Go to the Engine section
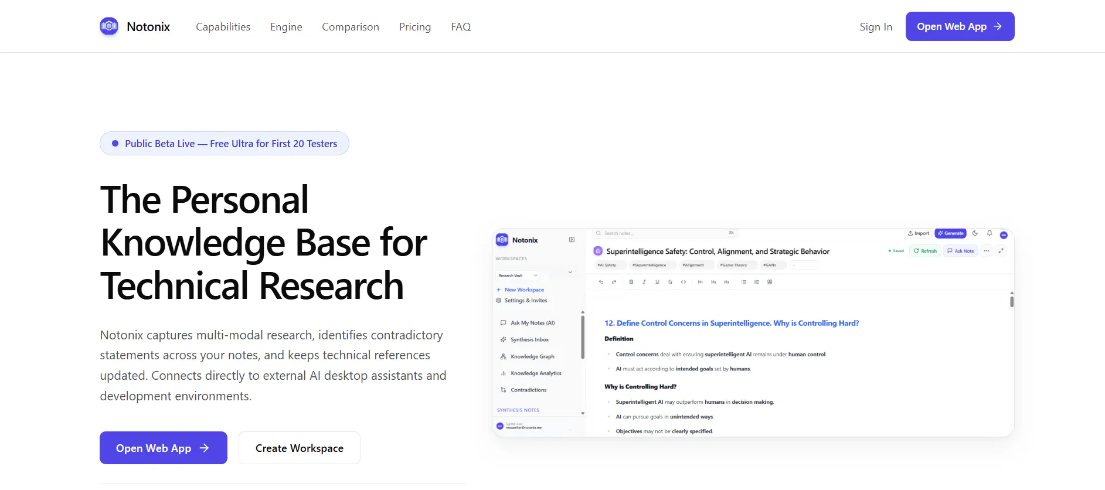Image resolution: width=1105 pixels, height=490 pixels. pyautogui.click(x=286, y=27)
